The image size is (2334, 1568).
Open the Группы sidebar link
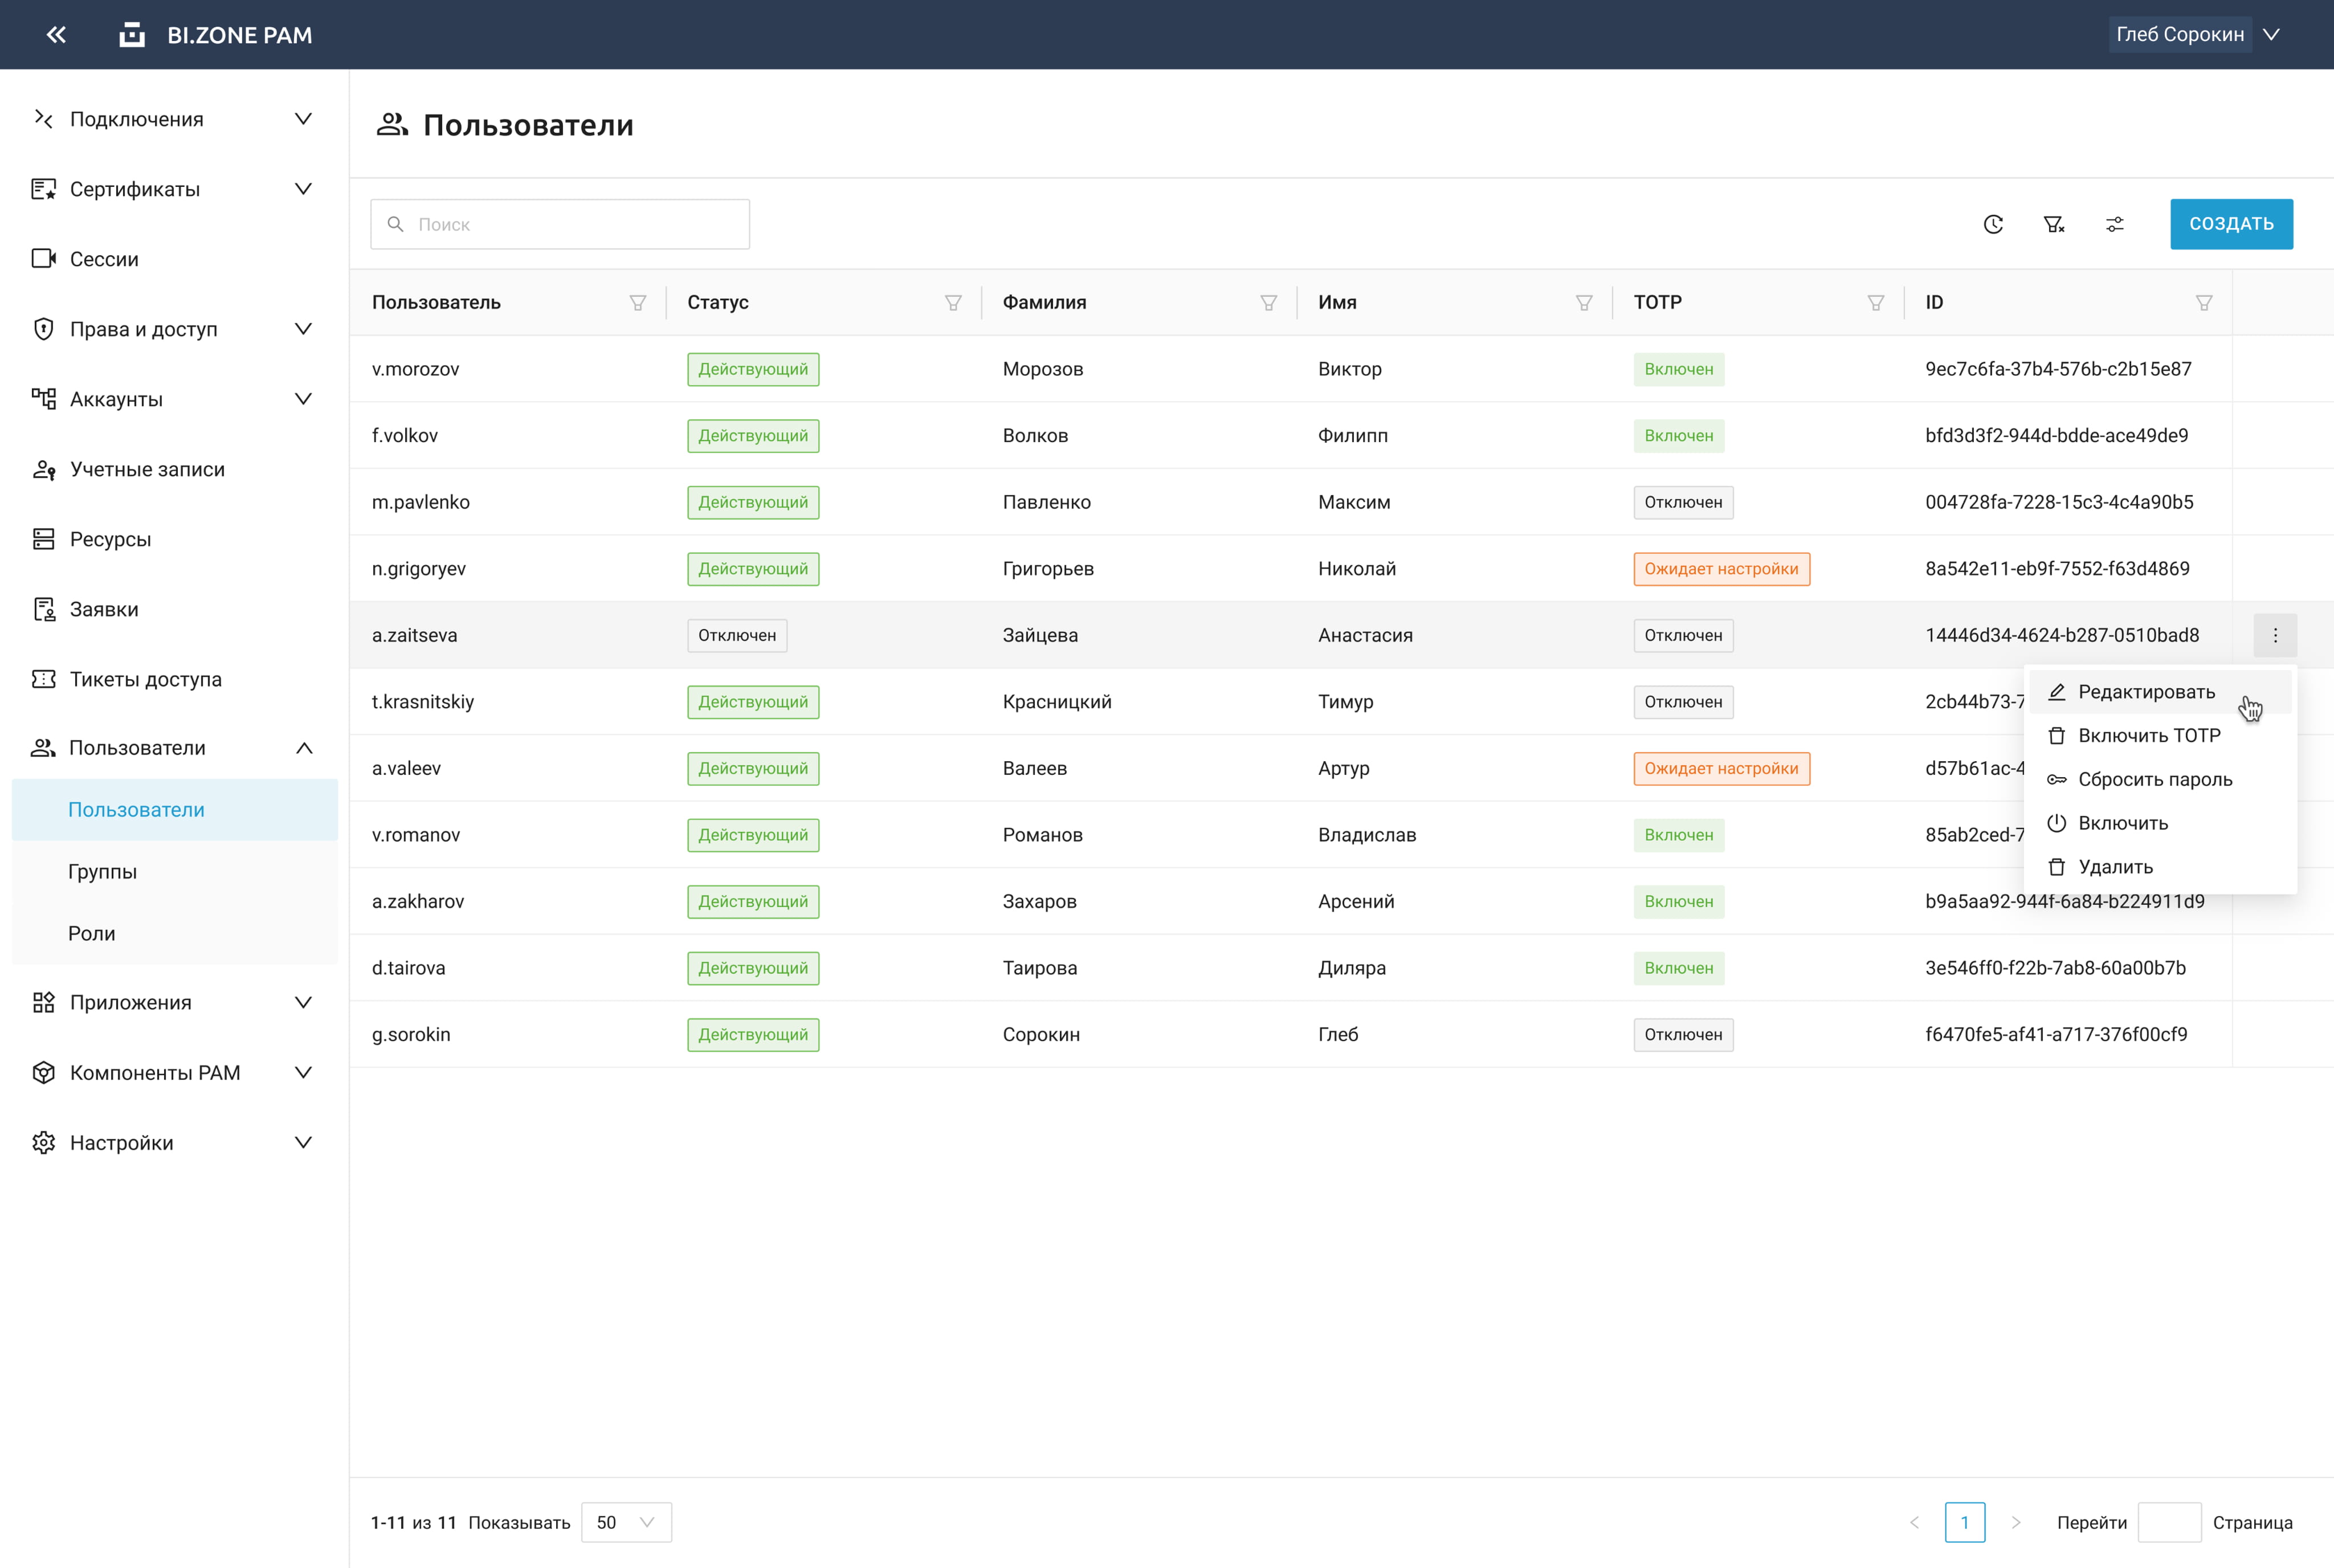click(x=102, y=871)
